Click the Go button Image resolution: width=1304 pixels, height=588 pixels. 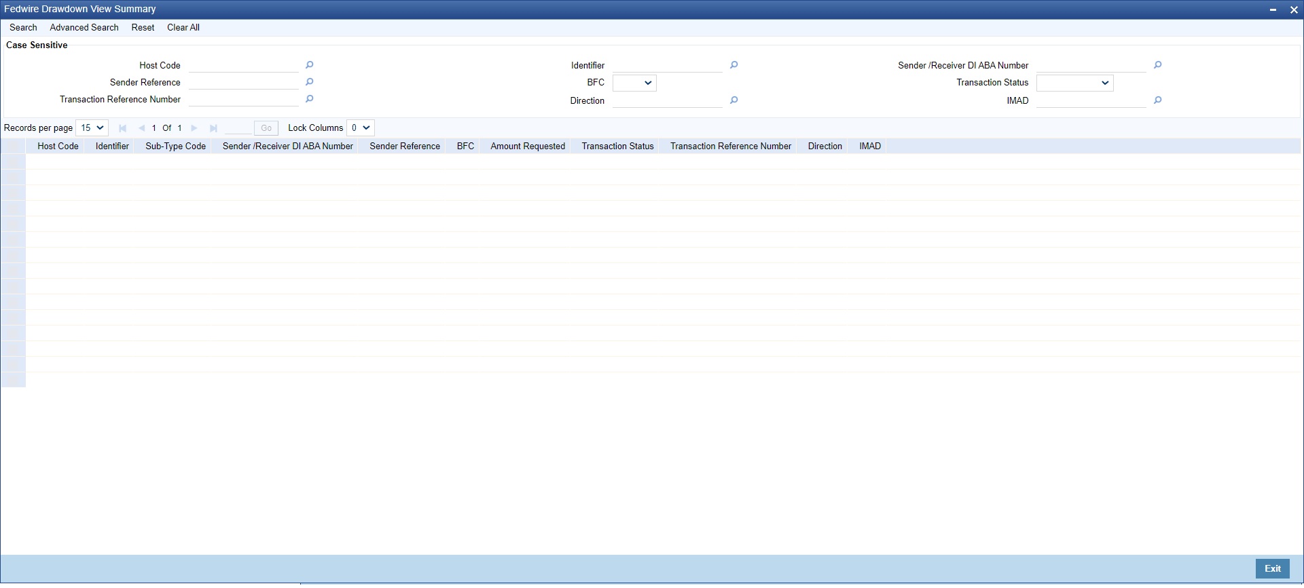[x=266, y=128]
